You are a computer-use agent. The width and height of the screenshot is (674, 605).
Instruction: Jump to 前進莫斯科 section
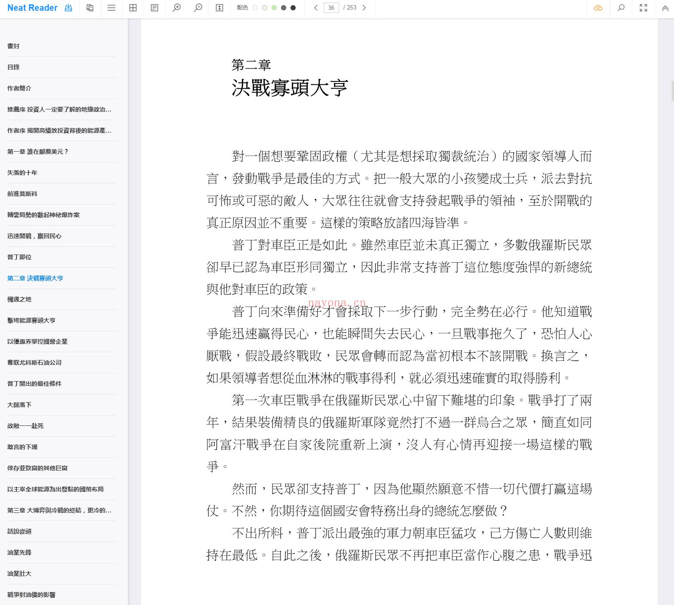pyautogui.click(x=22, y=194)
